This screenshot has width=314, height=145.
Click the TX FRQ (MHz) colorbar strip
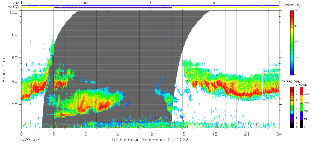[x=292, y=107]
